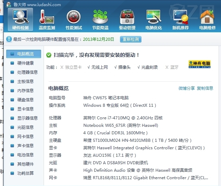This screenshot has height=186, width=221.
Task: Click the 2013年12月20日 detection date text
Action: pyautogui.click(x=98, y=39)
